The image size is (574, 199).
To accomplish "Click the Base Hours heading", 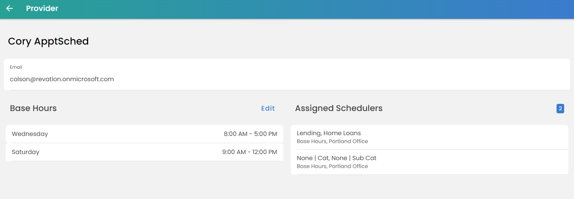I will pos(33,108).
